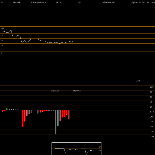The height and width of the screenshot is (155, 155).
Task: Click the MR panel title label
Action: tap(138, 81)
